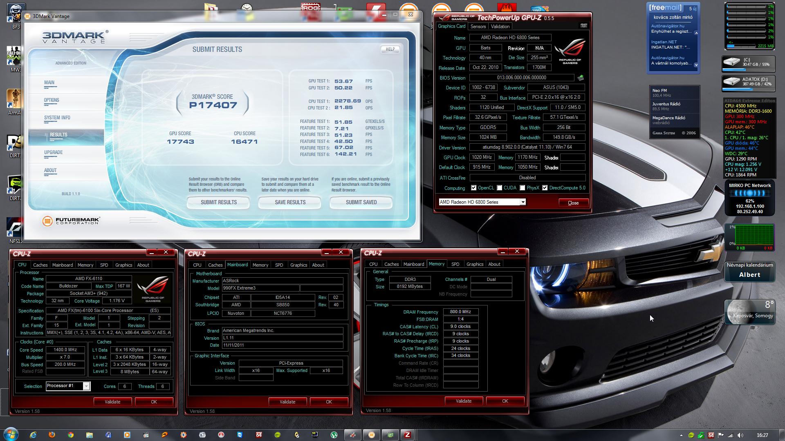The image size is (785, 441).
Task: Click the C: drive gadget icon
Action: click(731, 62)
